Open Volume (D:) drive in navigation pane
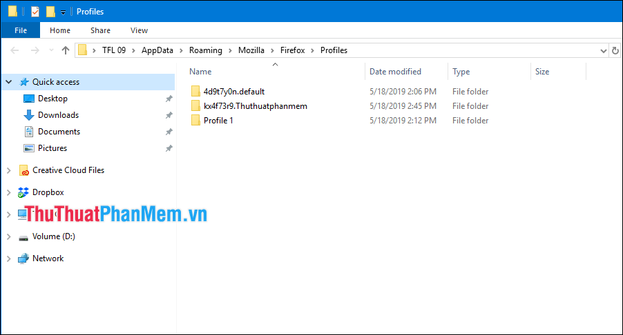 [x=54, y=236]
